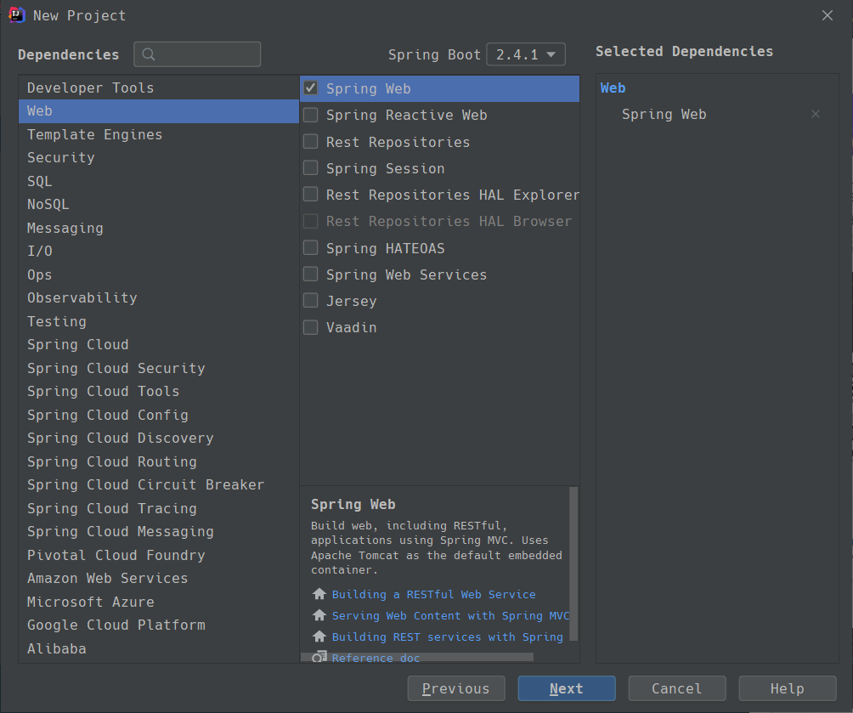Open the Spring Boot version dropdown
The width and height of the screenshot is (853, 713).
[x=525, y=54]
